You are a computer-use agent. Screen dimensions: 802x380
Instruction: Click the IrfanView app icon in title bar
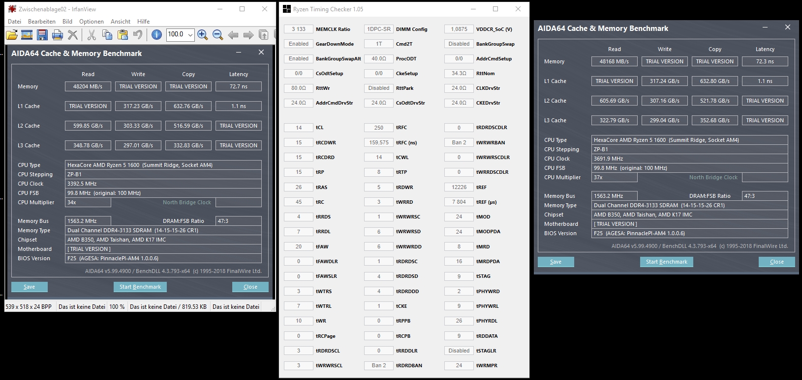12,9
